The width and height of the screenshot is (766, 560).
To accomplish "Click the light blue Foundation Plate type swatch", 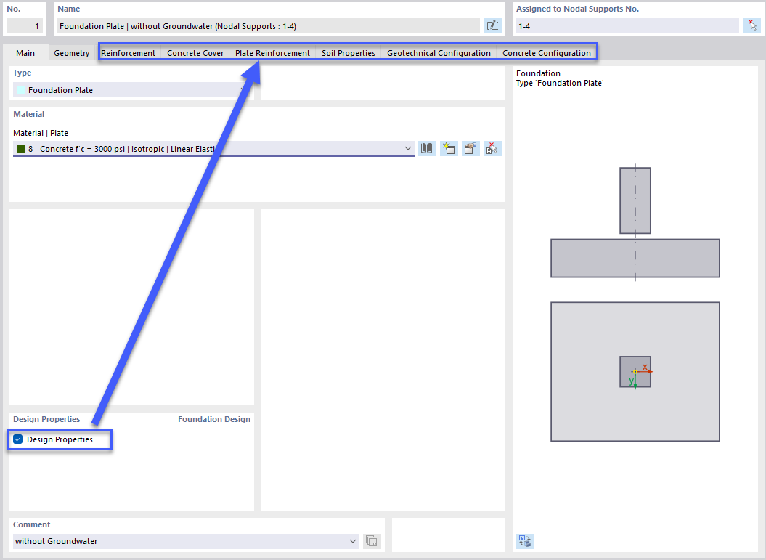I will [x=20, y=90].
